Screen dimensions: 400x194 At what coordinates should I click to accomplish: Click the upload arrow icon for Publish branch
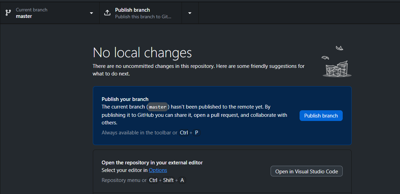(107, 13)
